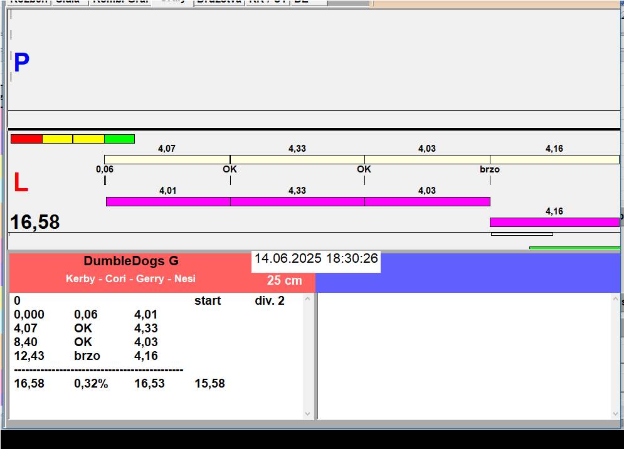Click the 8,40 value in the results list
The height and width of the screenshot is (449, 624).
(26, 342)
